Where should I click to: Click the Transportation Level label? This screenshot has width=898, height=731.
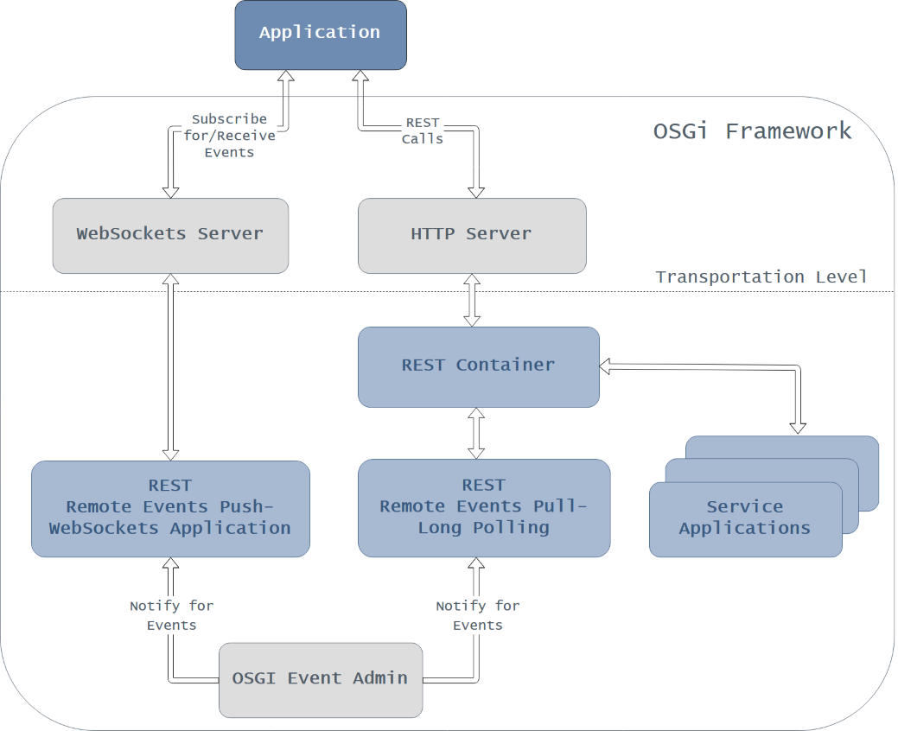761,277
